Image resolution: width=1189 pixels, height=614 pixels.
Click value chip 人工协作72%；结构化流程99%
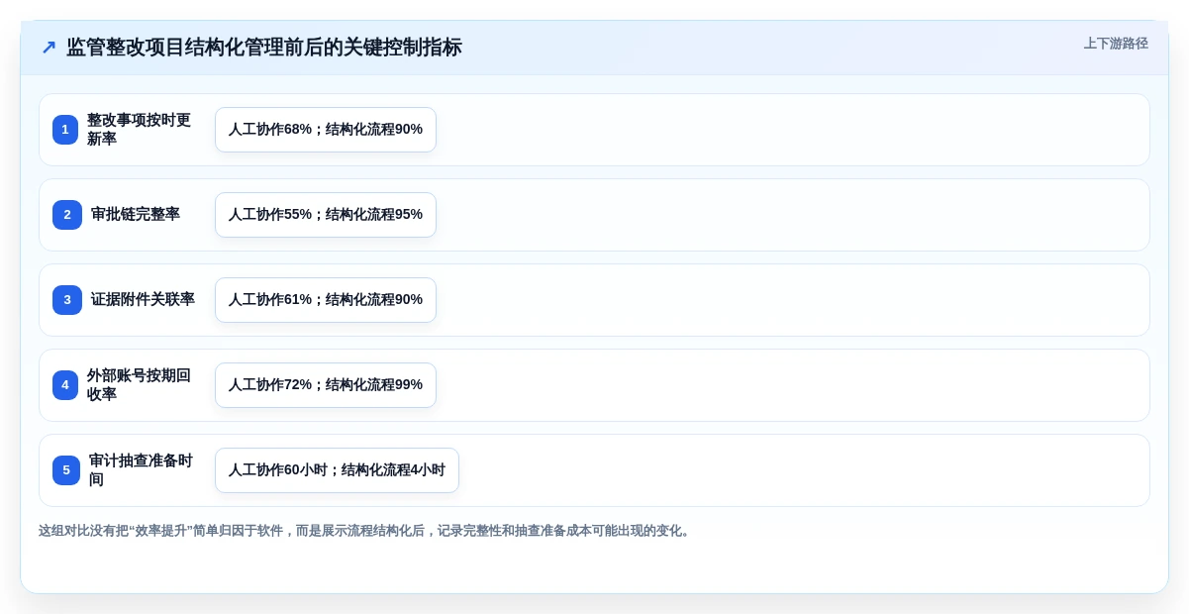coord(326,385)
